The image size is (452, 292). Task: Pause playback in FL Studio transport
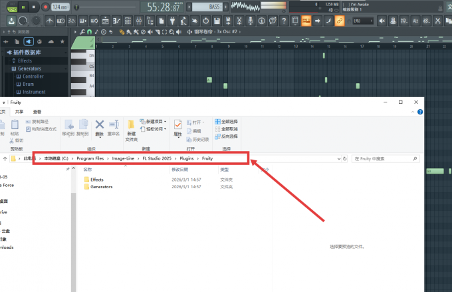coord(23,7)
